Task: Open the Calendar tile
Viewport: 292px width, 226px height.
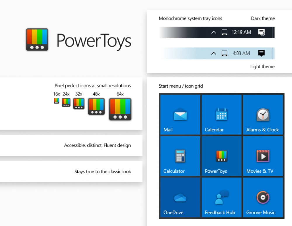Action: coord(222,115)
